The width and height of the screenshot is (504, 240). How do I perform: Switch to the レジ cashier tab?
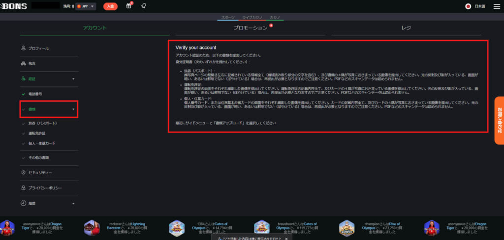click(x=406, y=28)
